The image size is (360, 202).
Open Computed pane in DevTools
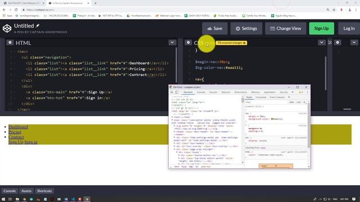click(261, 97)
